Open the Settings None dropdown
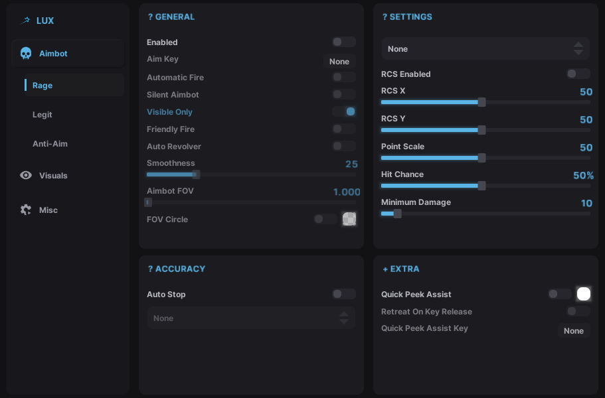605x398 pixels. [485, 49]
